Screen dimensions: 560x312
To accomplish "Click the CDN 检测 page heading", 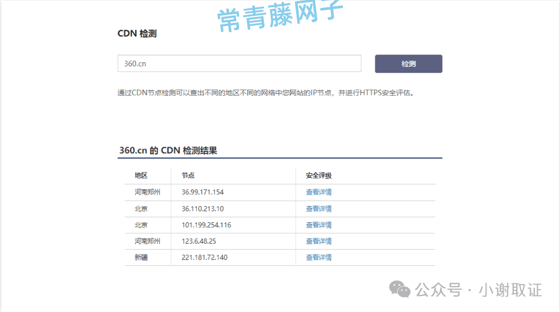I will [x=137, y=34].
